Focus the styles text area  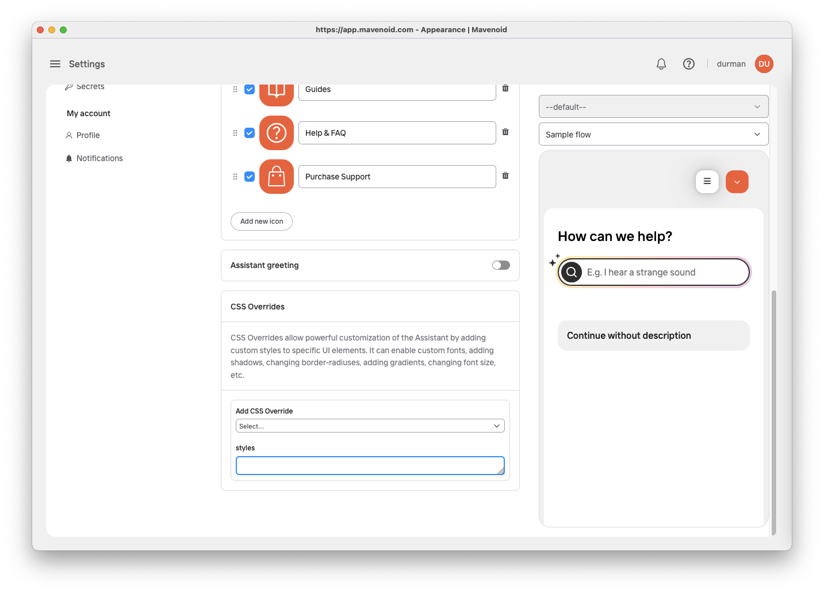click(370, 466)
